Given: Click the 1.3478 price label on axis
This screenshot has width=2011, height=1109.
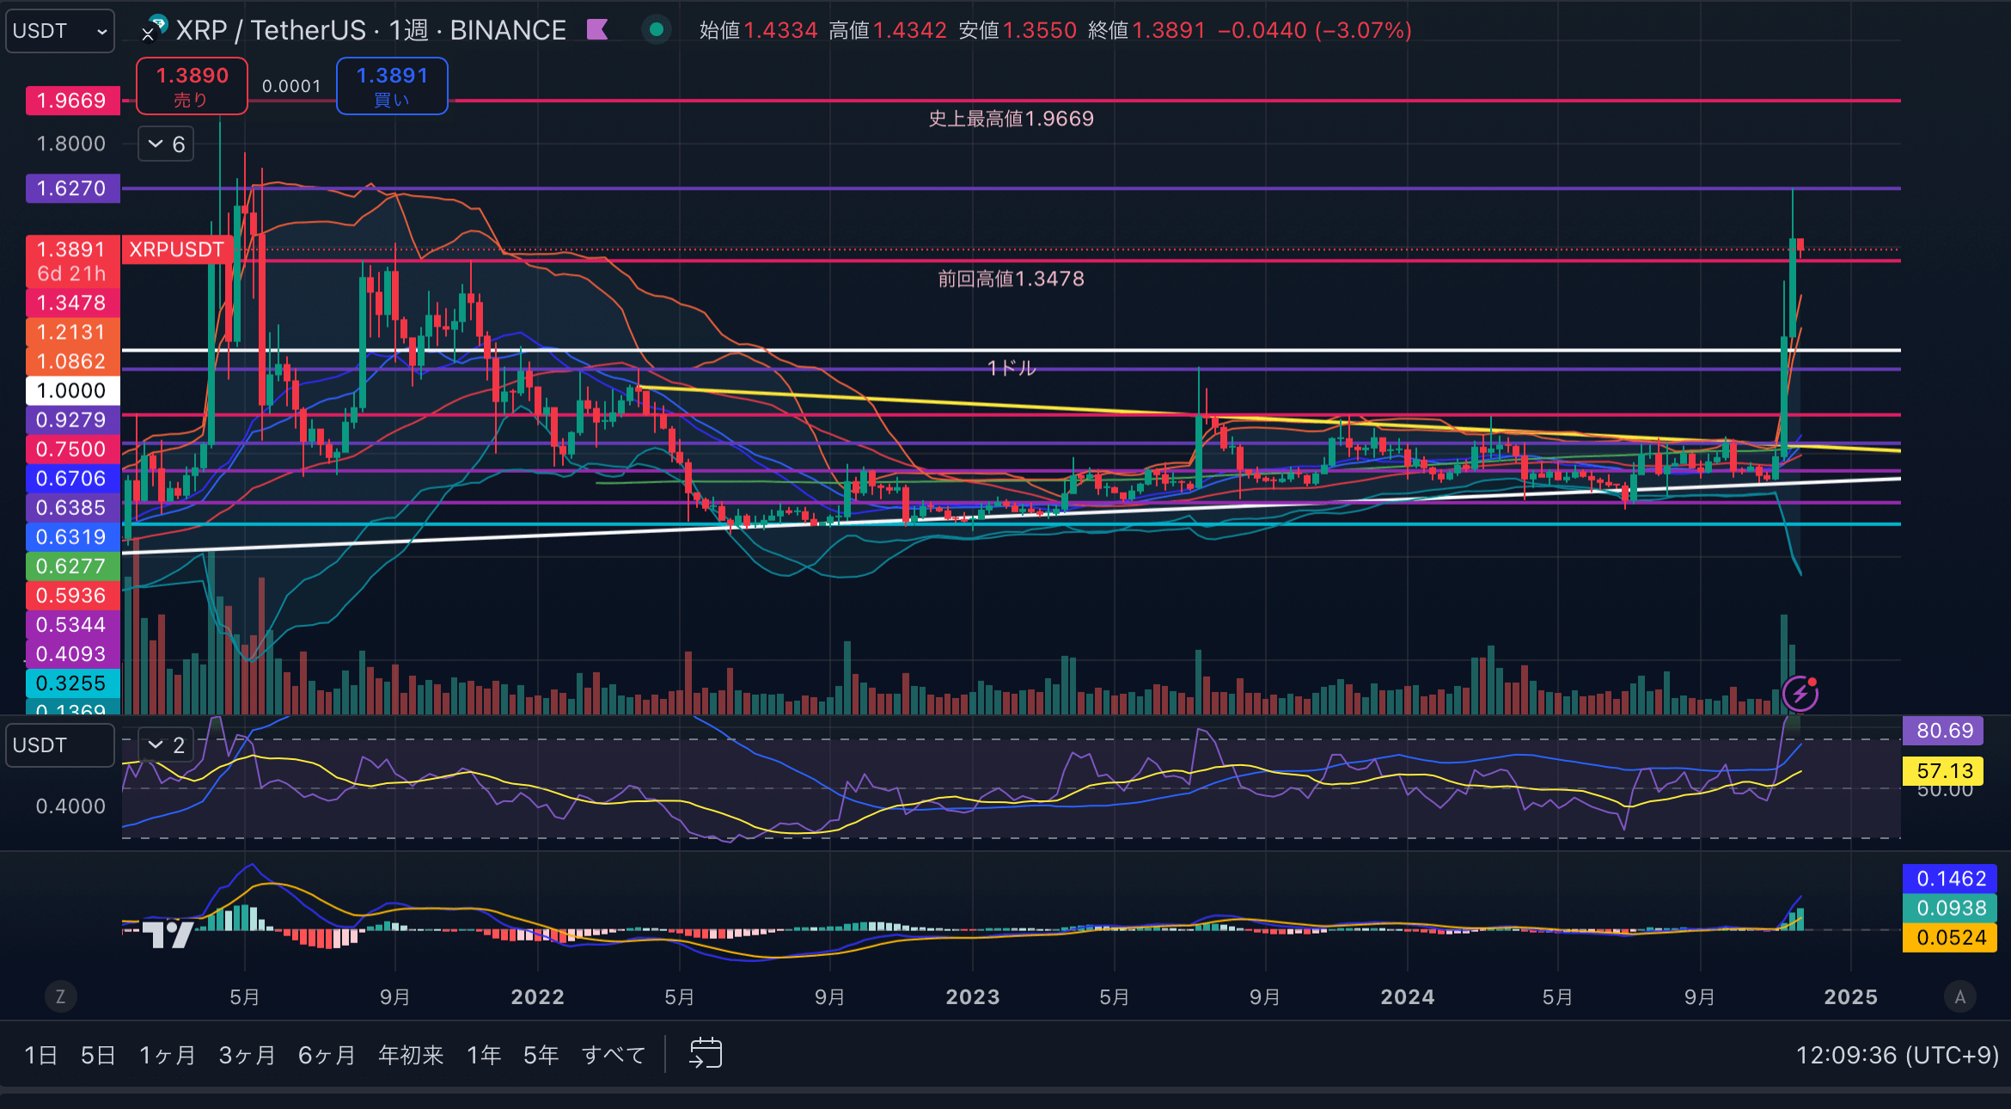Looking at the screenshot, I should [x=72, y=303].
